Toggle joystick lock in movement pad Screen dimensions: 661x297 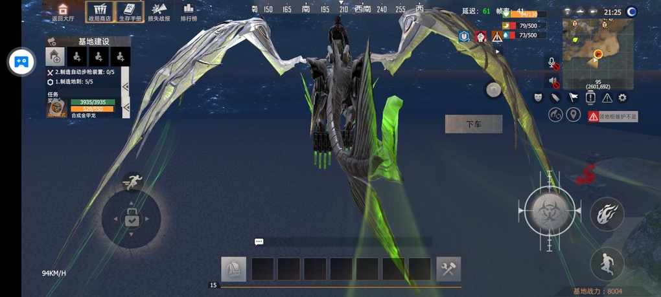pos(131,219)
